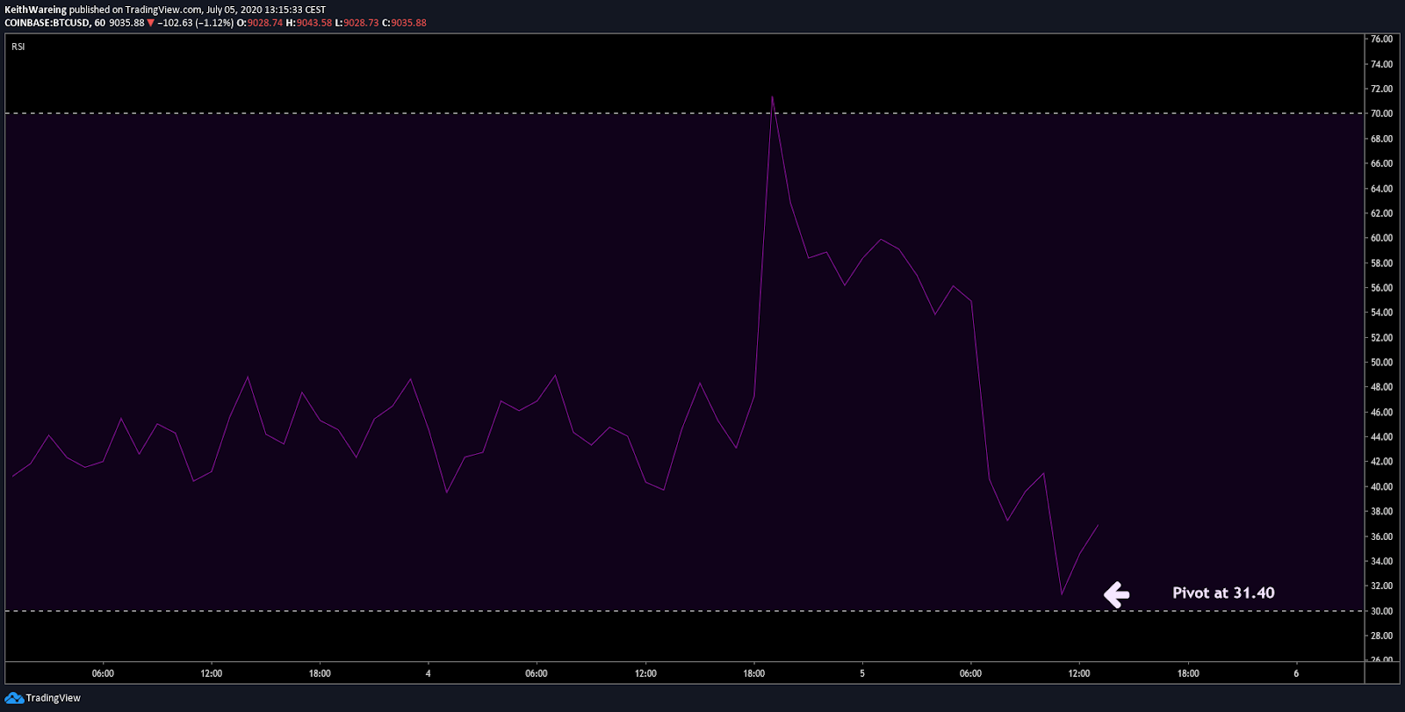Click the 40.00 value on RSI scale

1381,486
